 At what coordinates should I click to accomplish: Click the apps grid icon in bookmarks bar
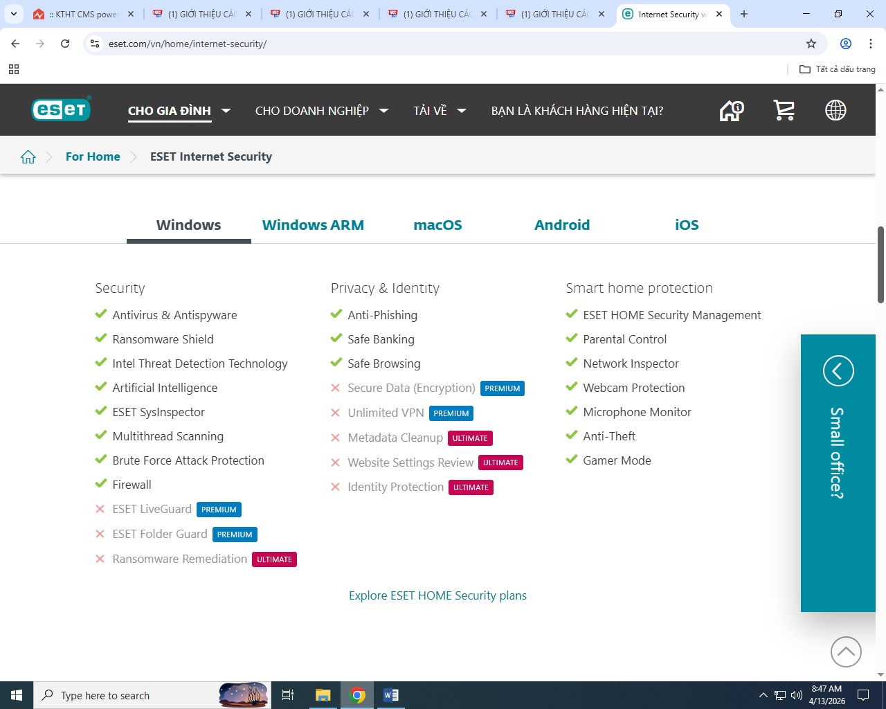tap(14, 69)
